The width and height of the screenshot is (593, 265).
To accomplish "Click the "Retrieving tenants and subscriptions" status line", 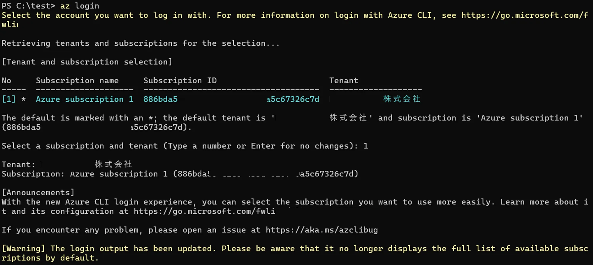I will coord(140,43).
